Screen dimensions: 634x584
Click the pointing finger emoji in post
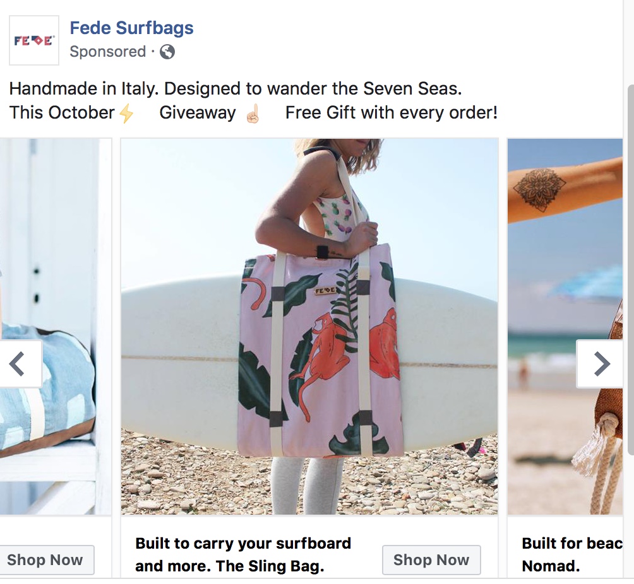coord(253,113)
